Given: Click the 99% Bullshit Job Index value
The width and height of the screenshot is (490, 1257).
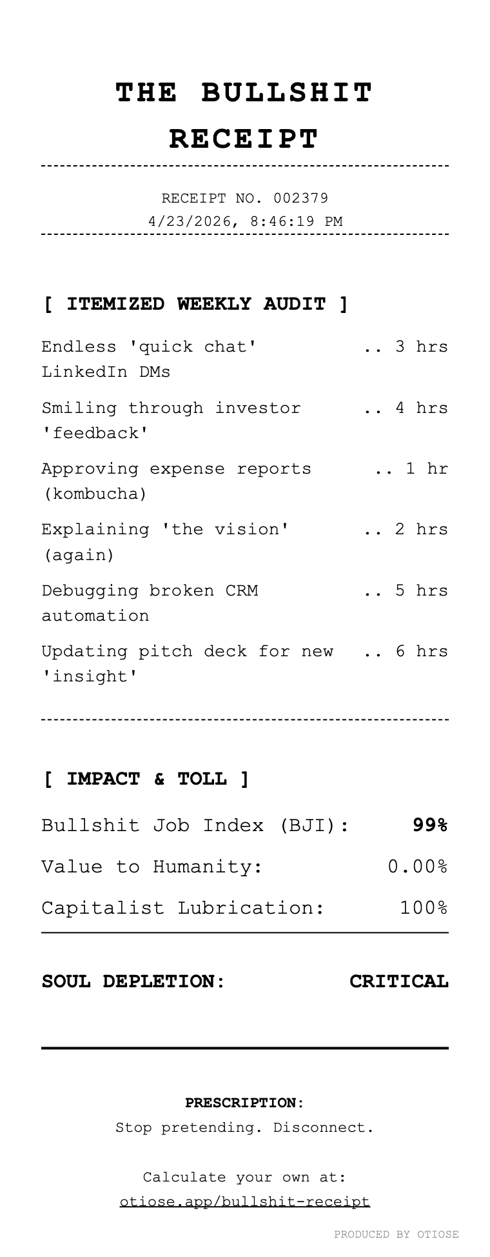Looking at the screenshot, I should tap(429, 825).
